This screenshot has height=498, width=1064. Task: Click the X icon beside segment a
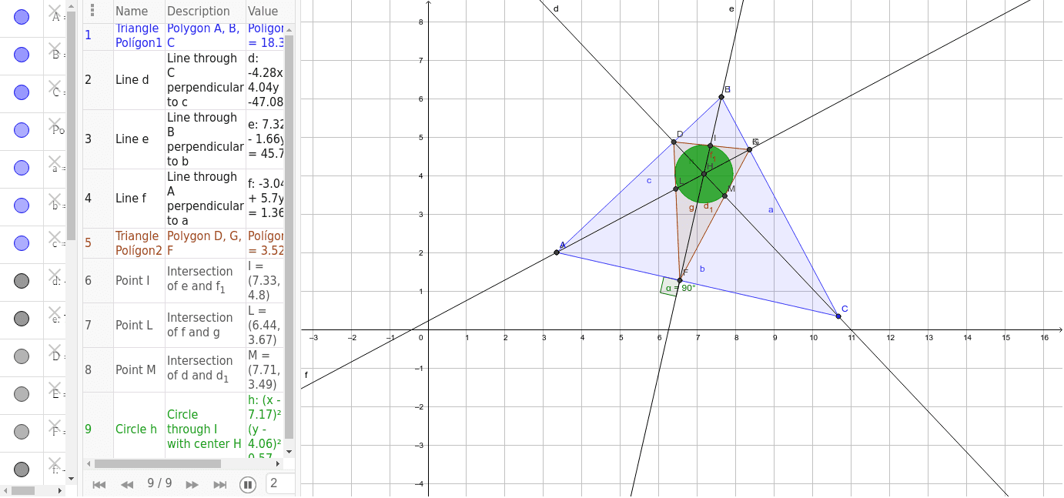(x=55, y=162)
